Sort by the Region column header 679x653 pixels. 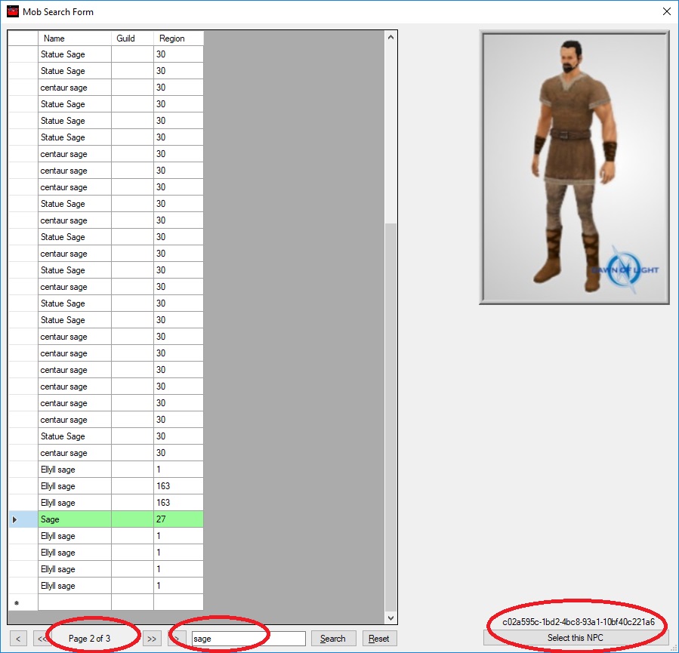point(178,39)
